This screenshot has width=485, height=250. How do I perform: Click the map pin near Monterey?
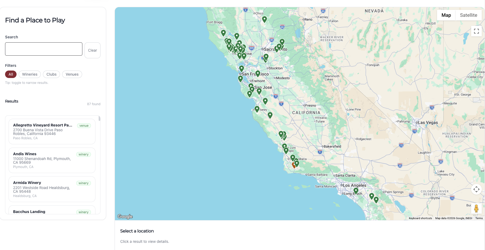click(x=257, y=109)
